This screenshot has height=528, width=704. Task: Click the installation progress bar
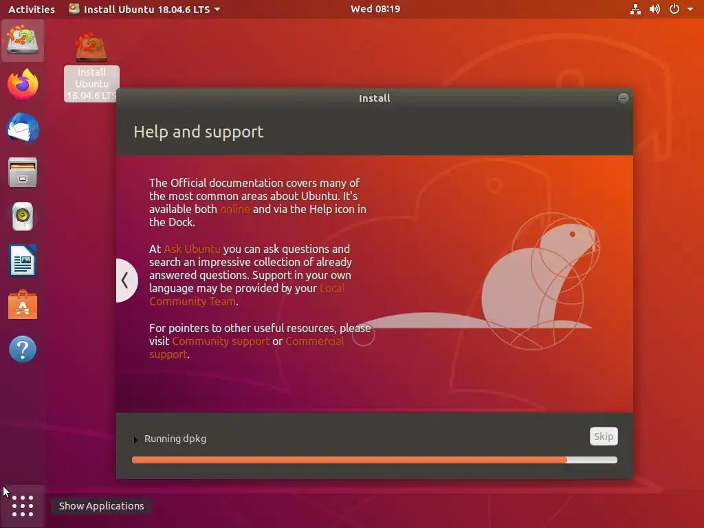375,460
